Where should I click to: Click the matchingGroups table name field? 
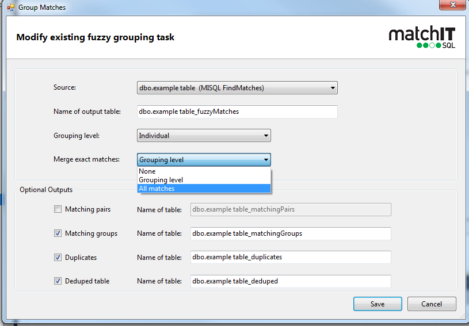[291, 233]
